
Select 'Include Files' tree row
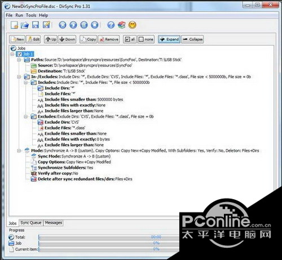point(56,93)
